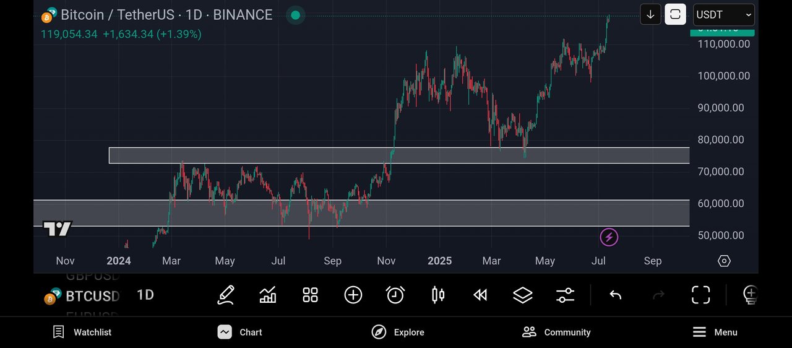Tap the Nov label left of 2024
792x348 pixels.
point(65,261)
